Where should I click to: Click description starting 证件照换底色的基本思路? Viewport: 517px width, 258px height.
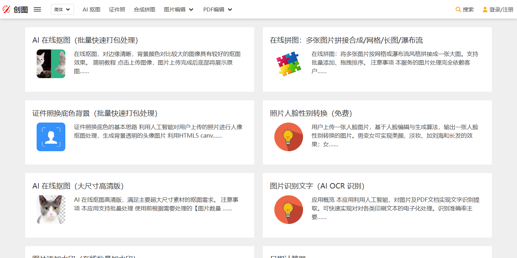pyautogui.click(x=158, y=131)
